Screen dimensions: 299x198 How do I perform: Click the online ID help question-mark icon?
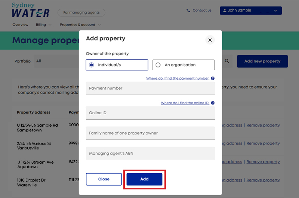pos(213,103)
